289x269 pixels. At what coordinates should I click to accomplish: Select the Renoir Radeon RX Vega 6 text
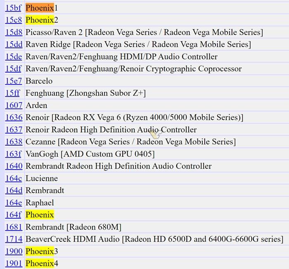pyautogui.click(x=134, y=117)
